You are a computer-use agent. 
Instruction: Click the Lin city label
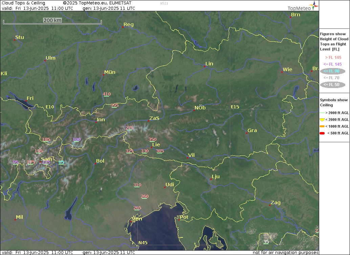209,64
